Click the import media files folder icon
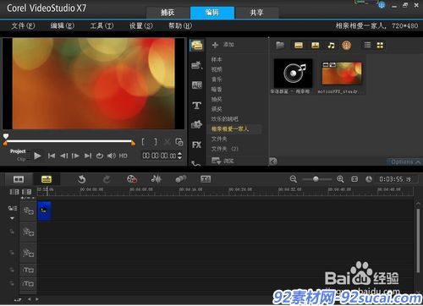Viewport: 423px width, 306px height. point(280,45)
